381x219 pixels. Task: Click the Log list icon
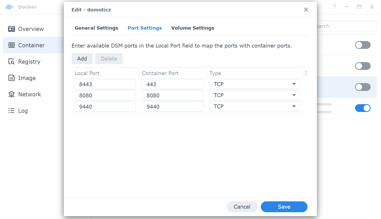point(11,111)
